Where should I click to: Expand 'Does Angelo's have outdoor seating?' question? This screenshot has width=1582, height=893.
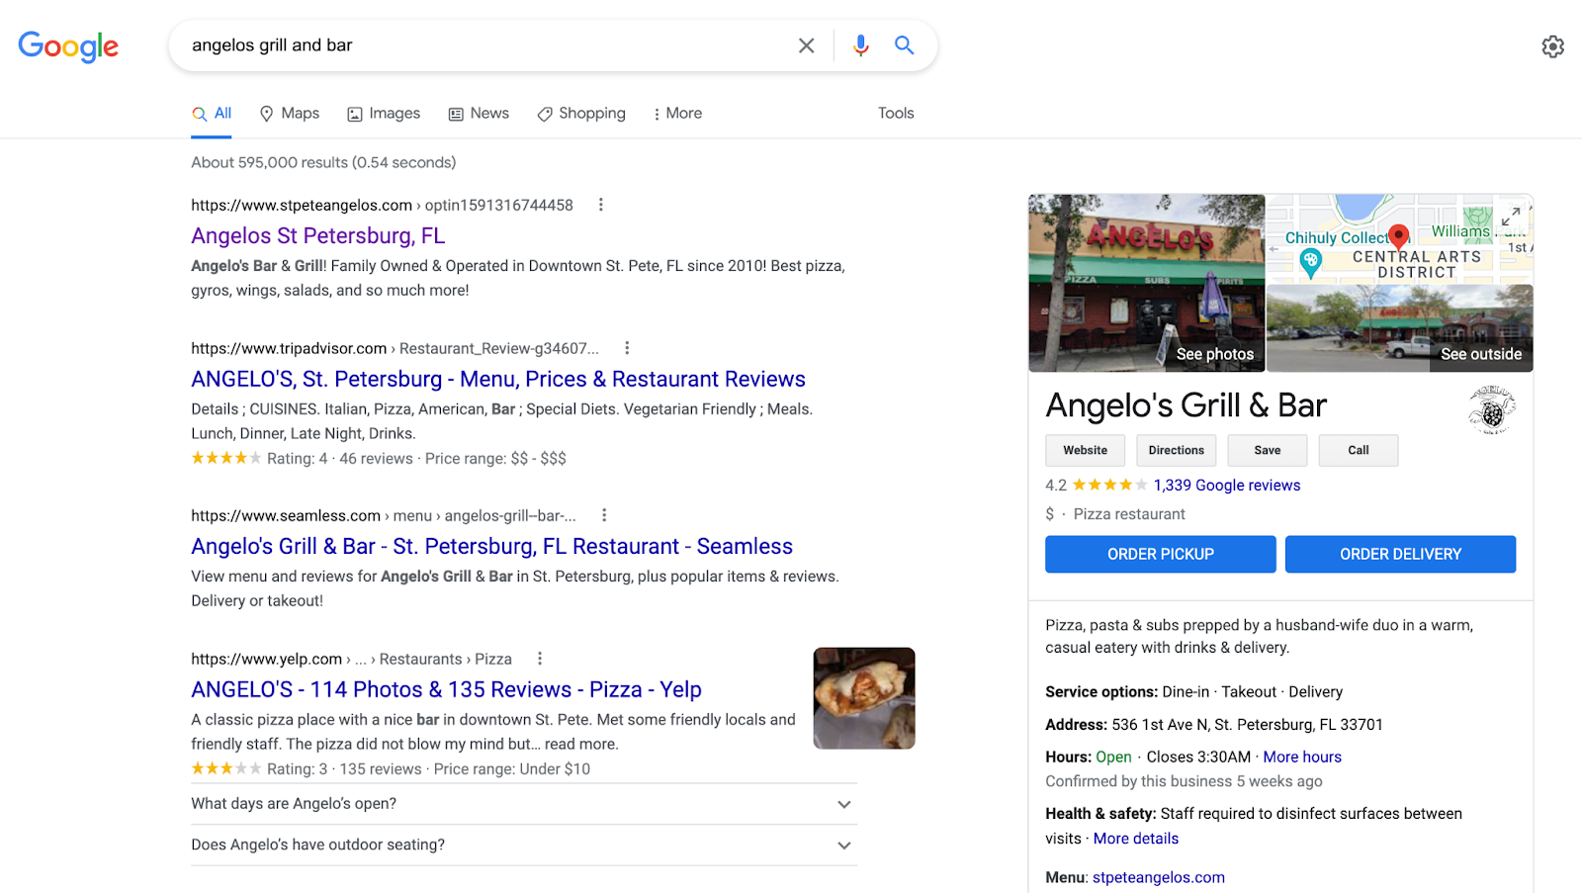pyautogui.click(x=524, y=846)
